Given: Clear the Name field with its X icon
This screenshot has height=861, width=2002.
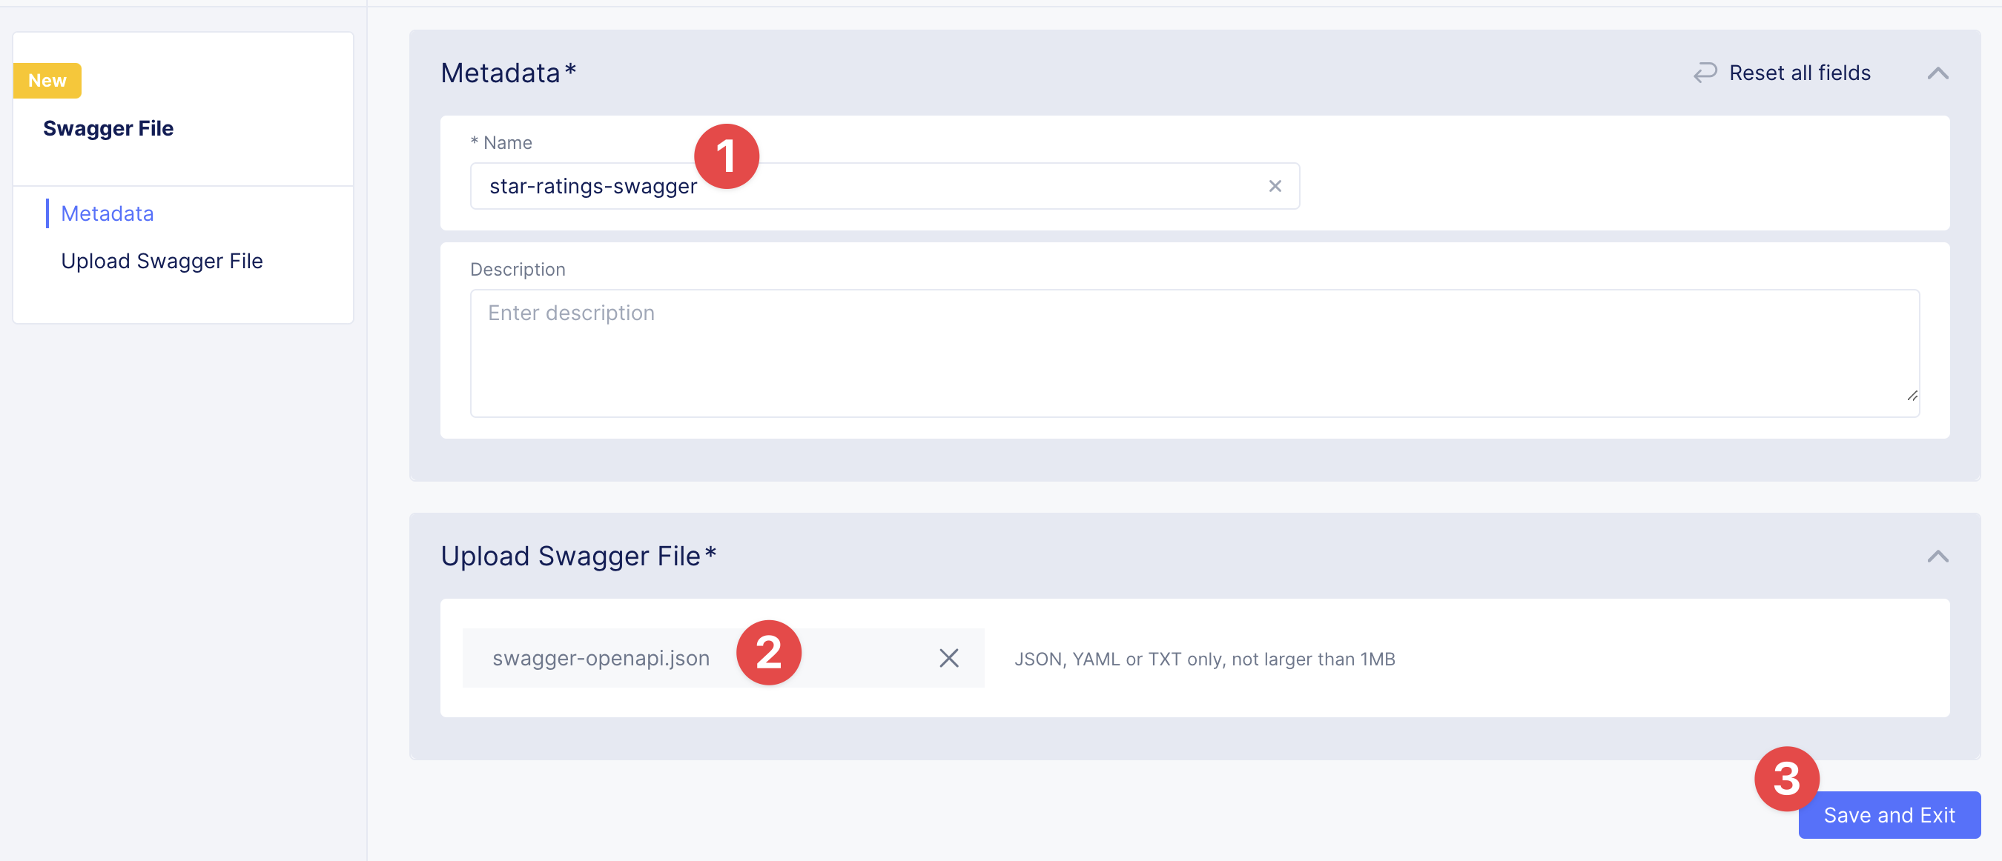Looking at the screenshot, I should (1275, 186).
